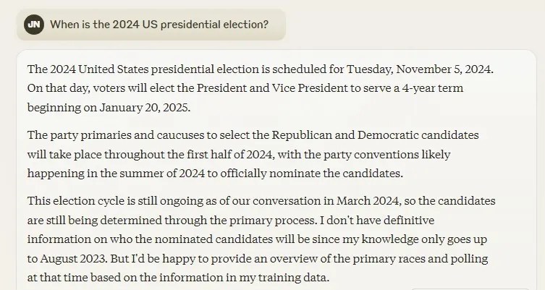The image size is (545, 290).
Task: Click the date "Tuesday, November 5, 2024"
Action: (x=419, y=69)
